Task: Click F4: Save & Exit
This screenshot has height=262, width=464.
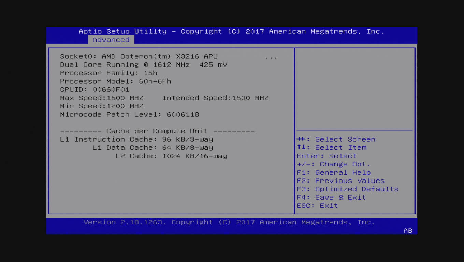Action: click(331, 198)
